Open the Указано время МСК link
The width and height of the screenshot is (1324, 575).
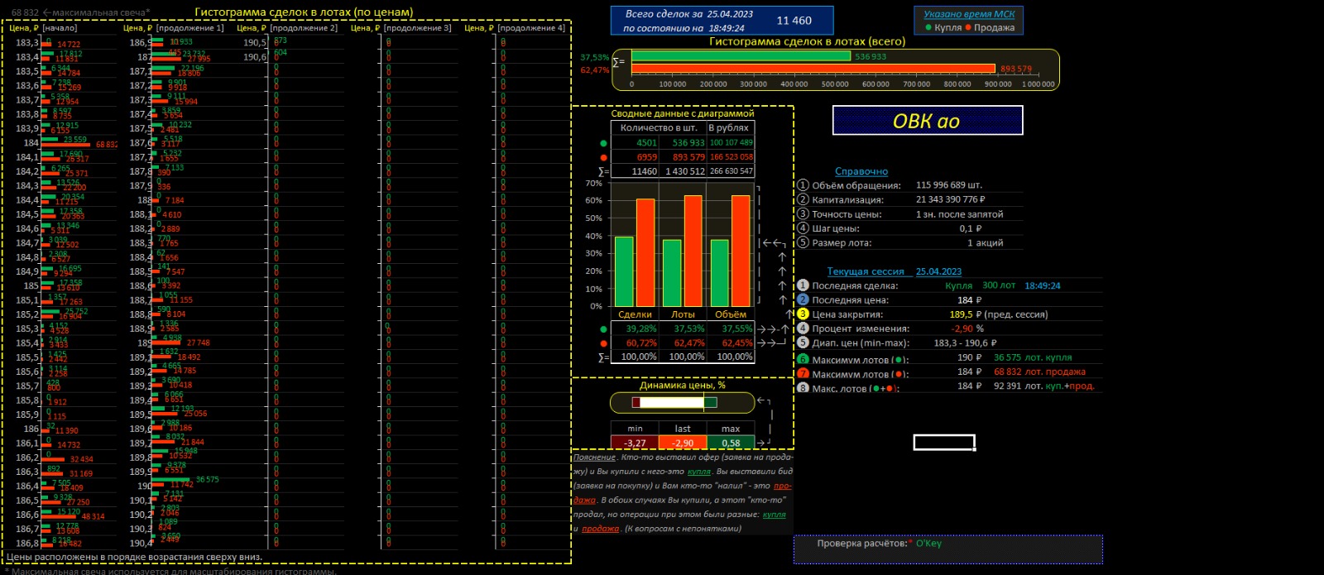coord(969,14)
